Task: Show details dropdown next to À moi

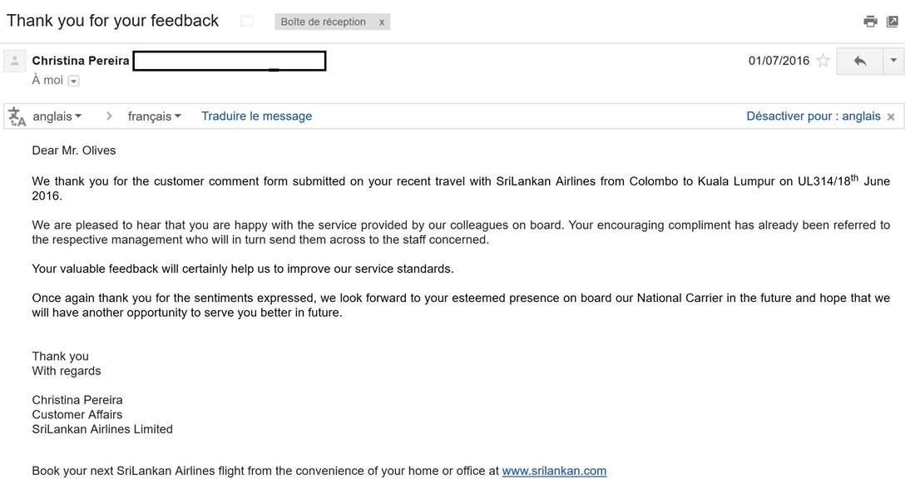Action: [74, 81]
